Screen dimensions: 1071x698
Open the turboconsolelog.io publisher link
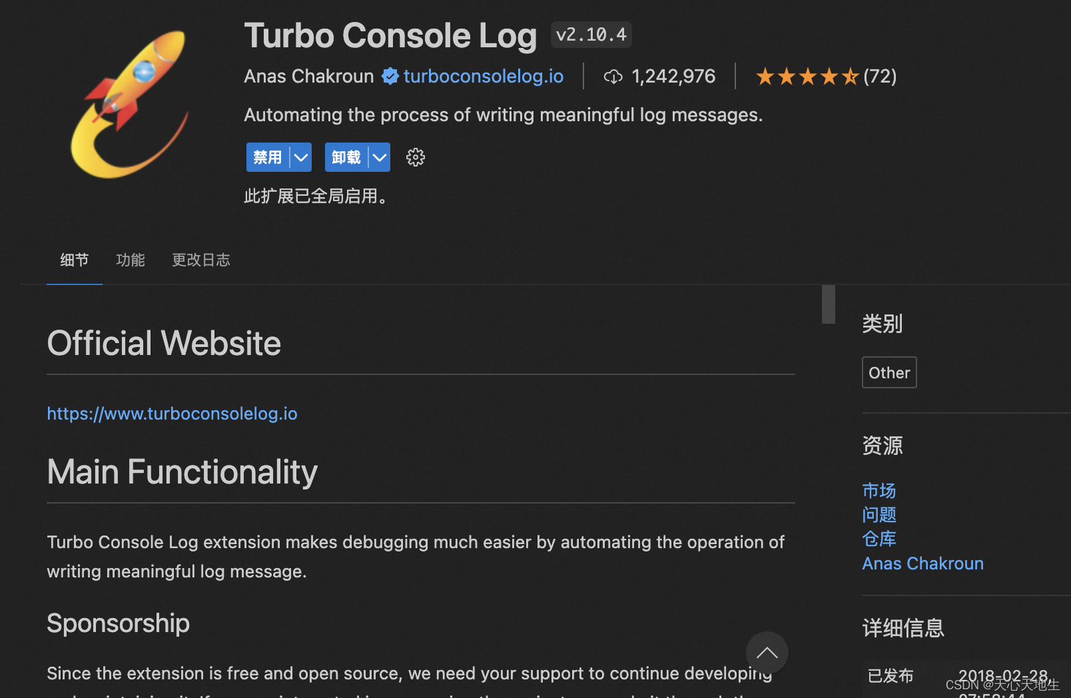coord(484,77)
